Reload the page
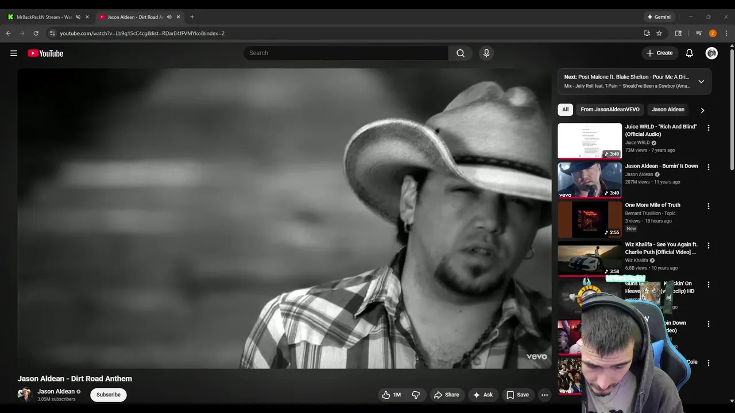The image size is (735, 413). tap(36, 33)
